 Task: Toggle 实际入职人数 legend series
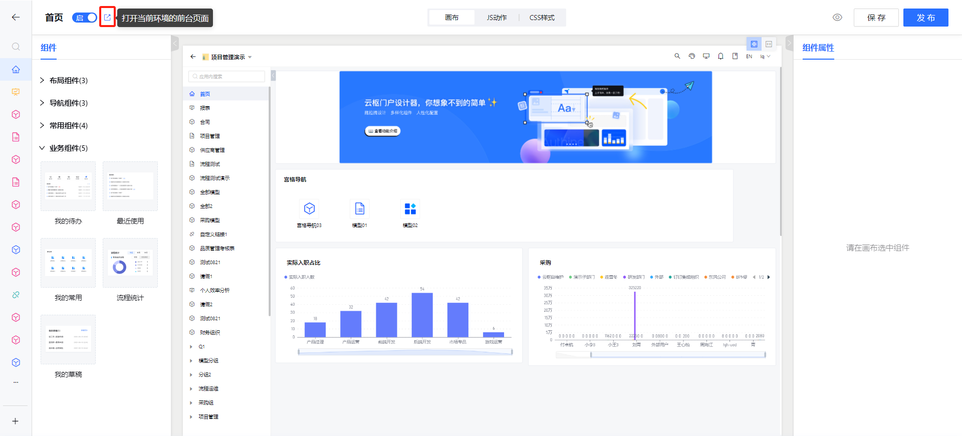pyautogui.click(x=300, y=277)
